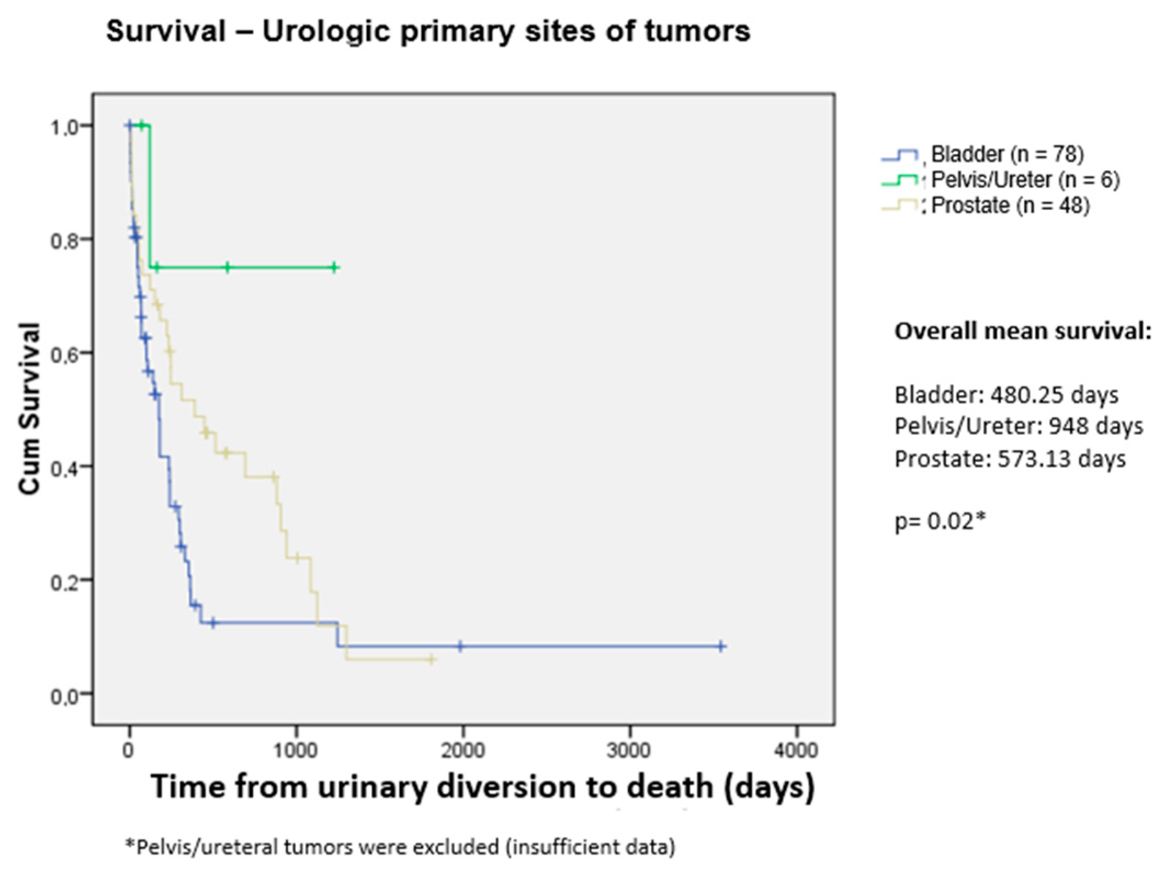Click the tan curve's final censor mark
This screenshot has height=874, width=1165.
click(431, 659)
